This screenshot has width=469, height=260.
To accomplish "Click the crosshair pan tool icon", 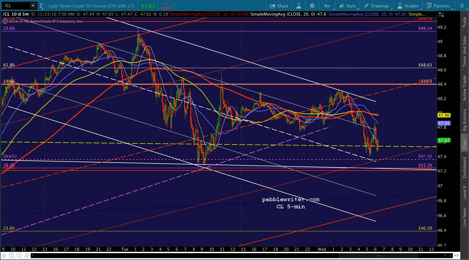I will coord(4,256).
